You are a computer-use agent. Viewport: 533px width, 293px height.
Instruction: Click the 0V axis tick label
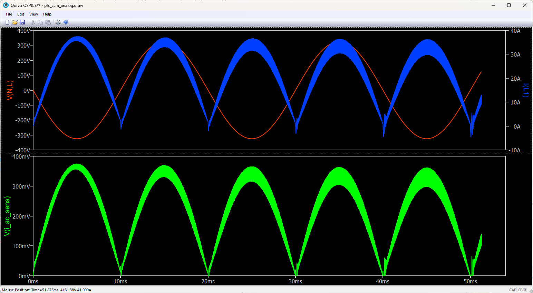27,91
